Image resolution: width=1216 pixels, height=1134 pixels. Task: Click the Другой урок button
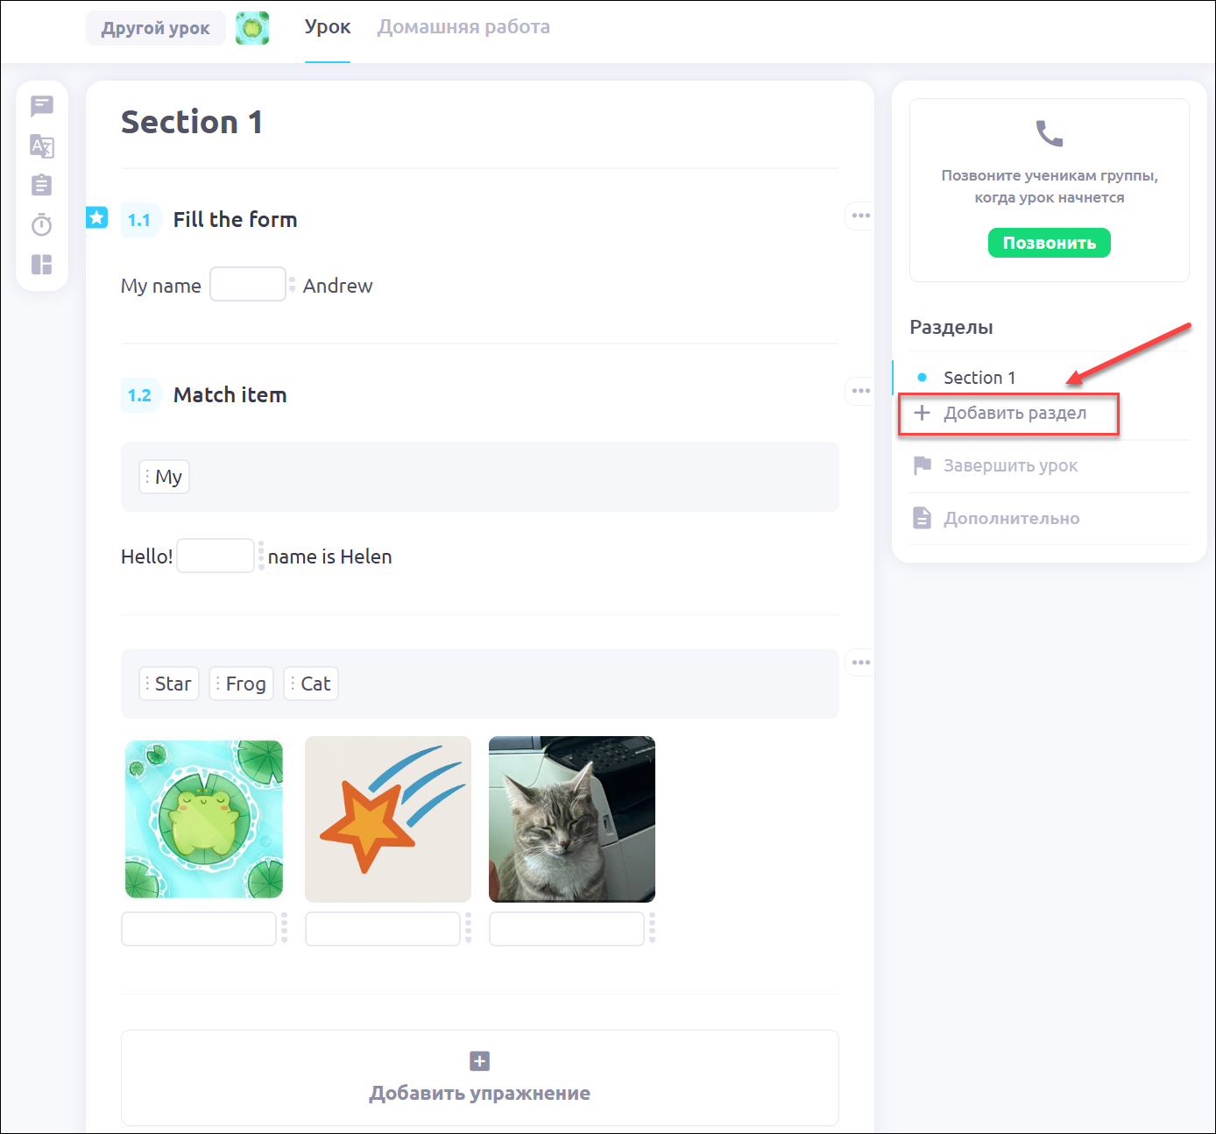click(155, 28)
